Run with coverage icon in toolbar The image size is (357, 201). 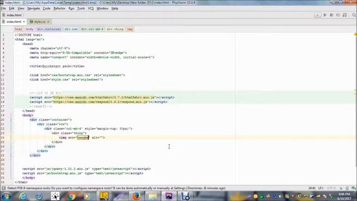pos(338,15)
